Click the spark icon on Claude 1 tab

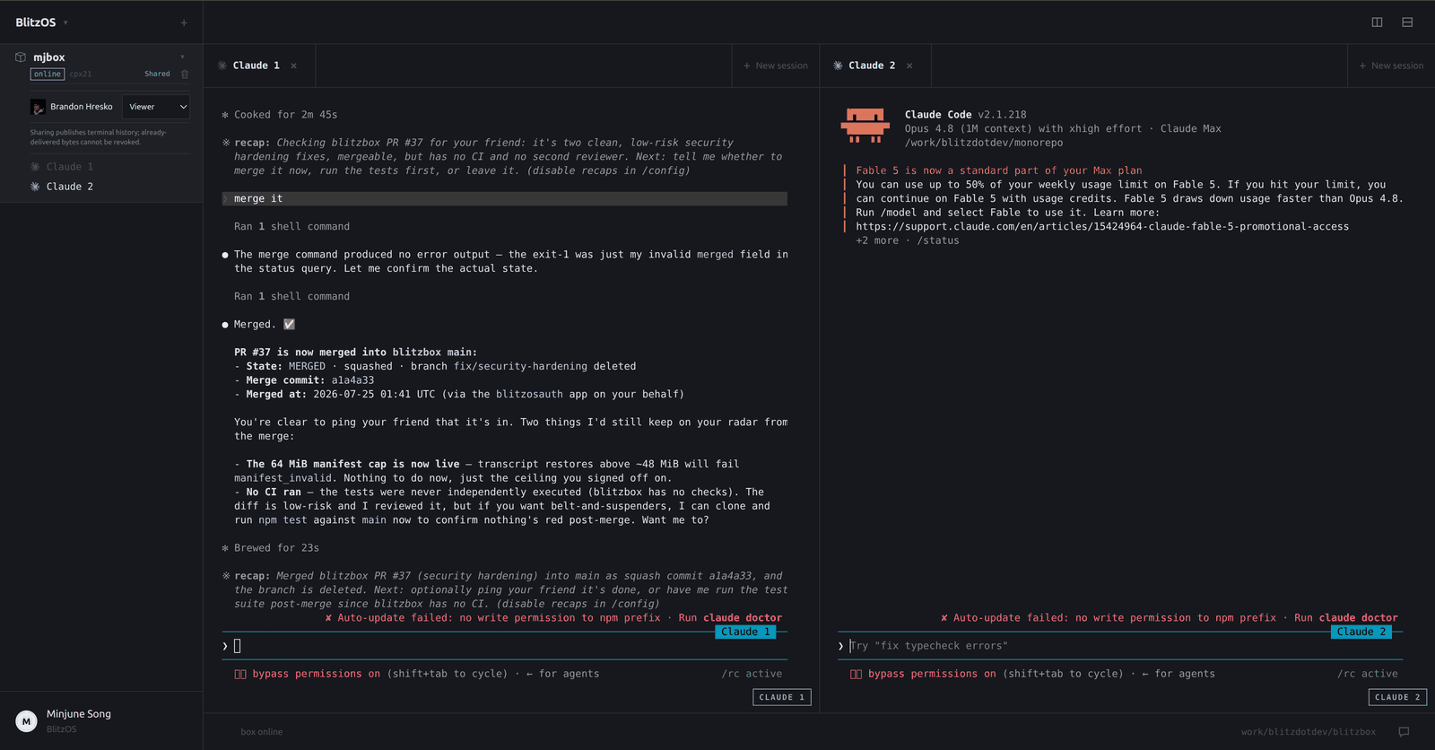click(x=222, y=65)
